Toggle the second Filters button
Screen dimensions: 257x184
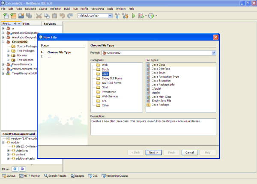point(22,169)
